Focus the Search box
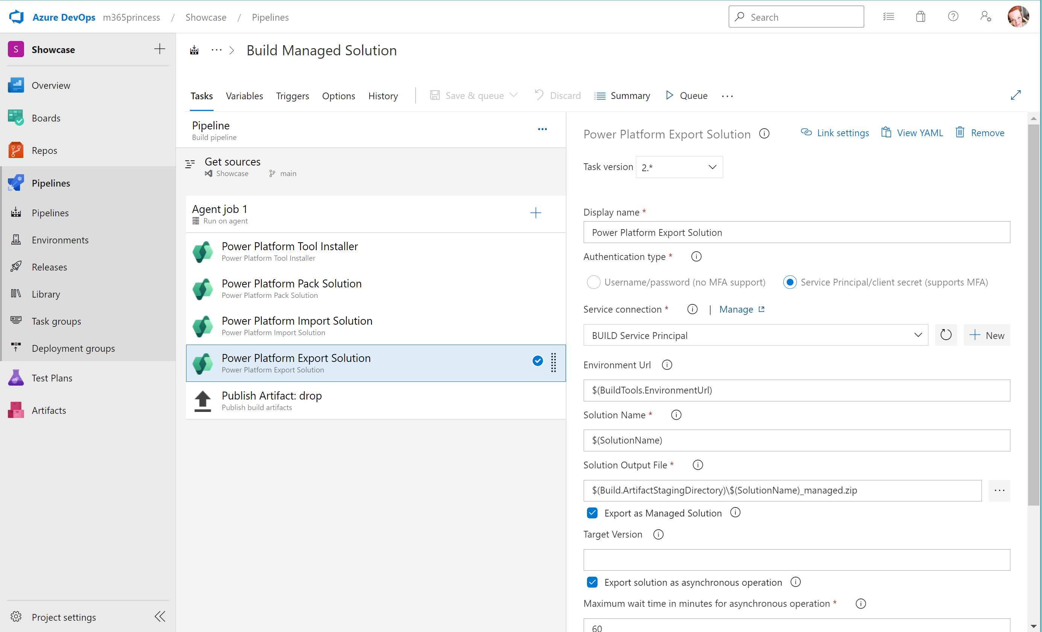 (x=796, y=17)
